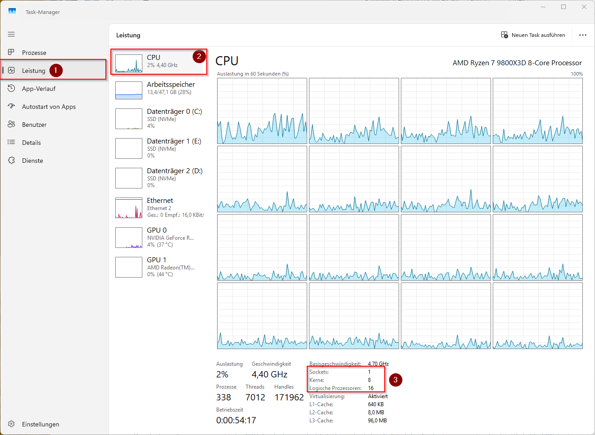Click the Betriebszeit 0:00:54:17 value
The width and height of the screenshot is (595, 435).
pyautogui.click(x=236, y=420)
